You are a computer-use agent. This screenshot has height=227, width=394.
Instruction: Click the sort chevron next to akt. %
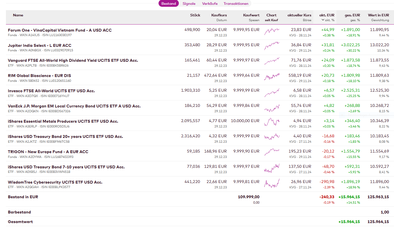coord(323,20)
